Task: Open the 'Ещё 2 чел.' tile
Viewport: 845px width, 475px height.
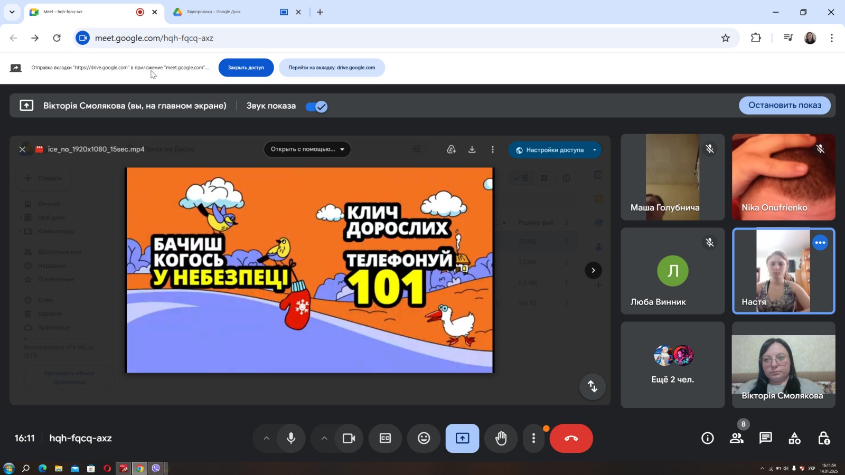Action: (x=672, y=365)
